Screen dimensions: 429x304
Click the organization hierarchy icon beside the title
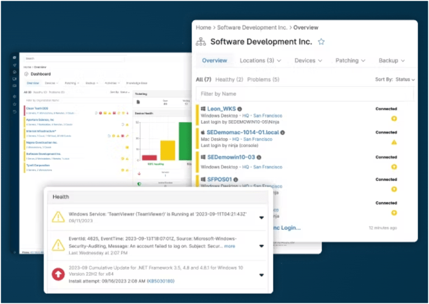(201, 42)
